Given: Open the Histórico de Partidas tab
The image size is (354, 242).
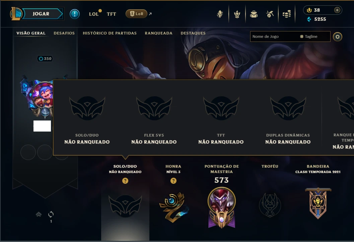Looking at the screenshot, I should pos(110,33).
